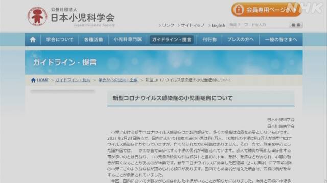Click the lock icon on members page button
The width and height of the screenshot is (327, 183).
(239, 10)
